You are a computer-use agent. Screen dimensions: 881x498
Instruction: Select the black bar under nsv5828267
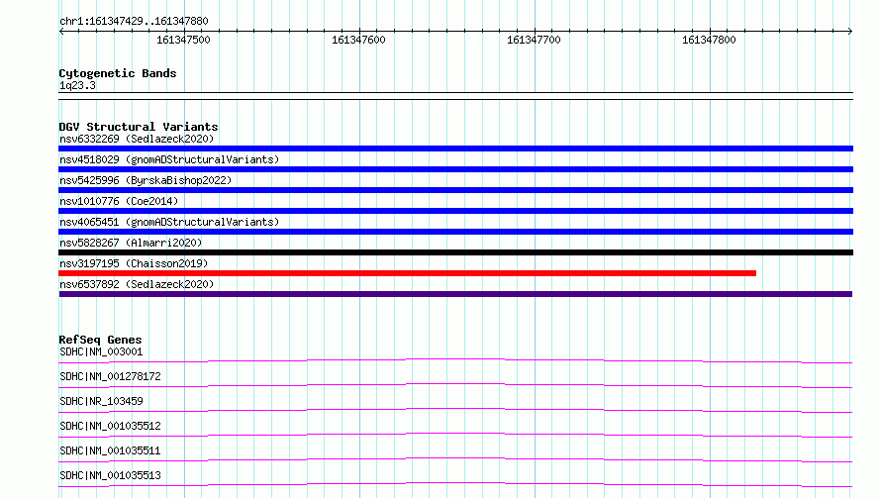click(x=455, y=252)
